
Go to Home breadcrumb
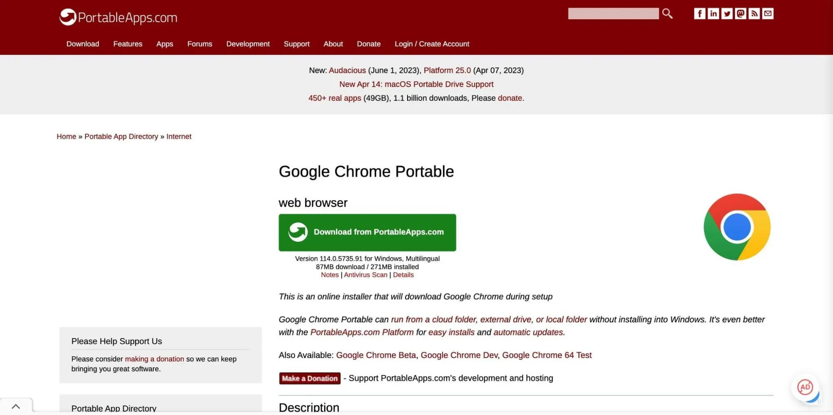pos(66,137)
